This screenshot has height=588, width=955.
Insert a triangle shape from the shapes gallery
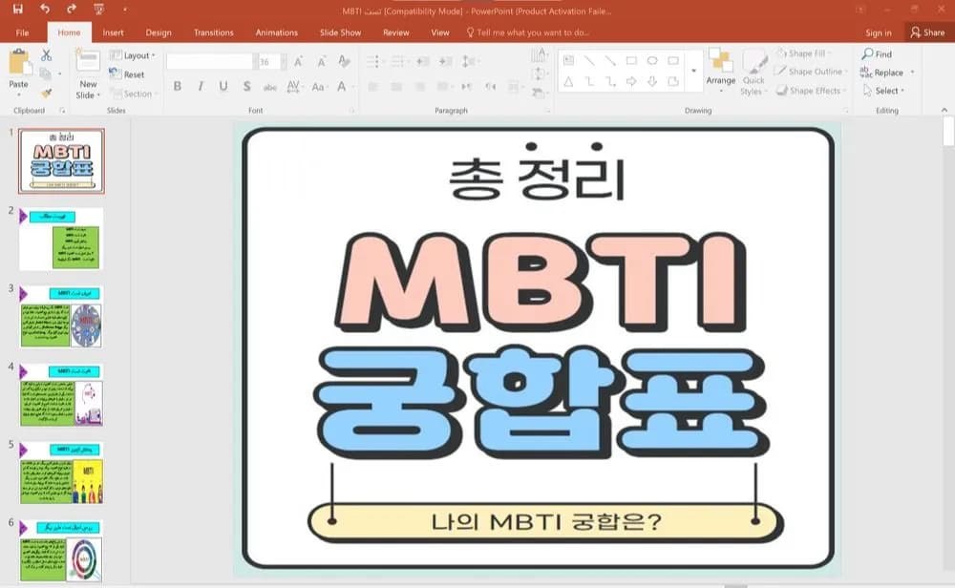tap(568, 81)
